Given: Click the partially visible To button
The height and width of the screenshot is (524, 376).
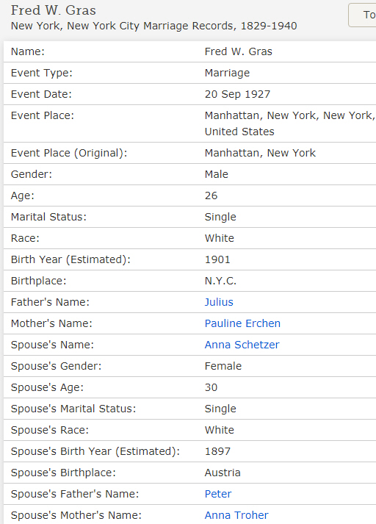Looking at the screenshot, I should click(x=362, y=15).
